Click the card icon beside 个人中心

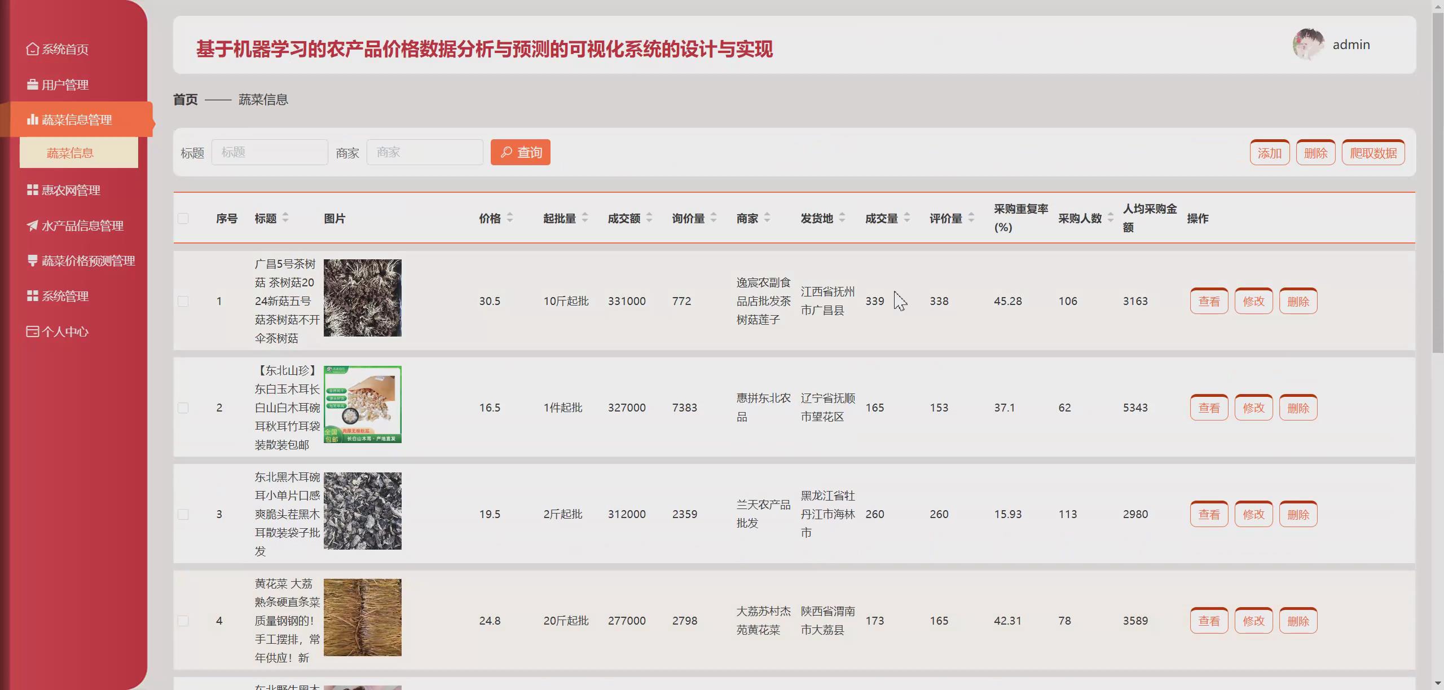33,331
